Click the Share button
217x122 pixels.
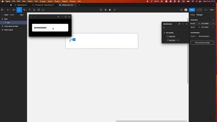(x=192, y=10)
